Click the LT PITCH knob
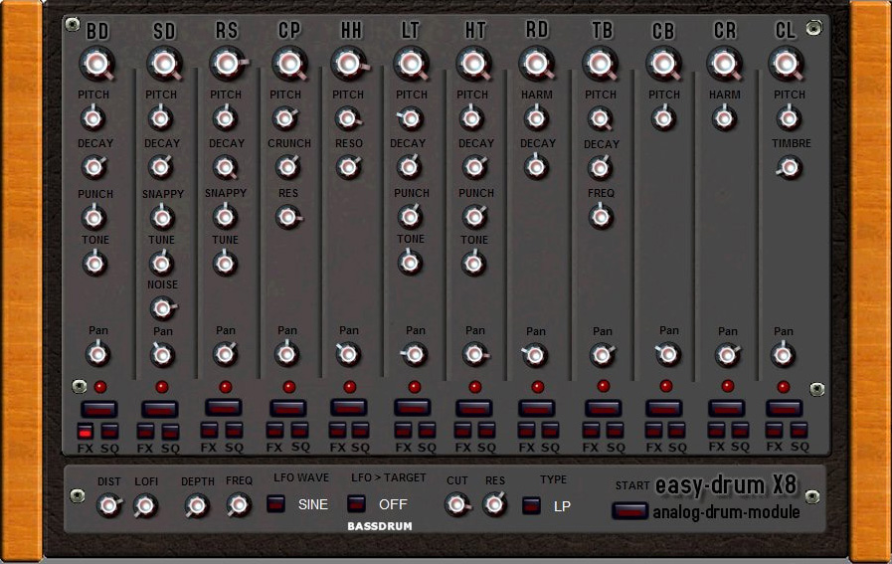 (x=410, y=119)
